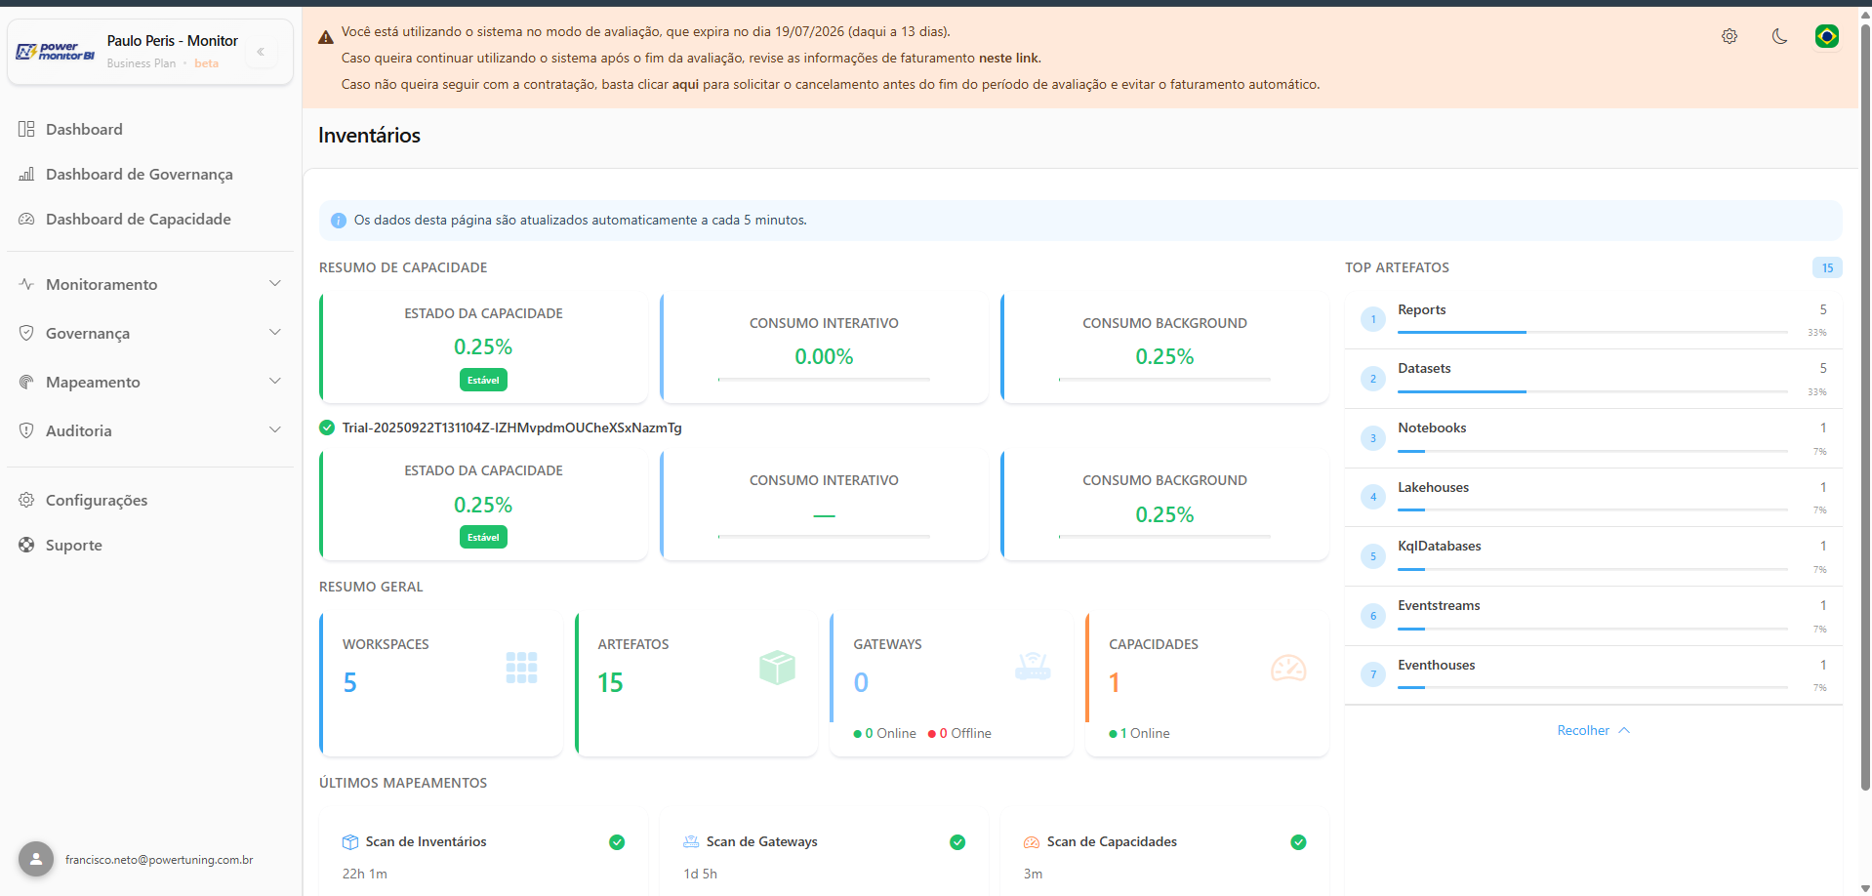1872x896 pixels.
Task: Click 'aqui' to request cancellation
Action: click(685, 85)
